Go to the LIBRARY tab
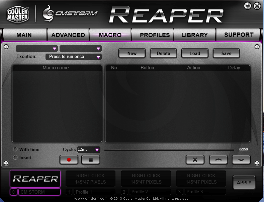The image size is (264, 202). click(x=195, y=35)
